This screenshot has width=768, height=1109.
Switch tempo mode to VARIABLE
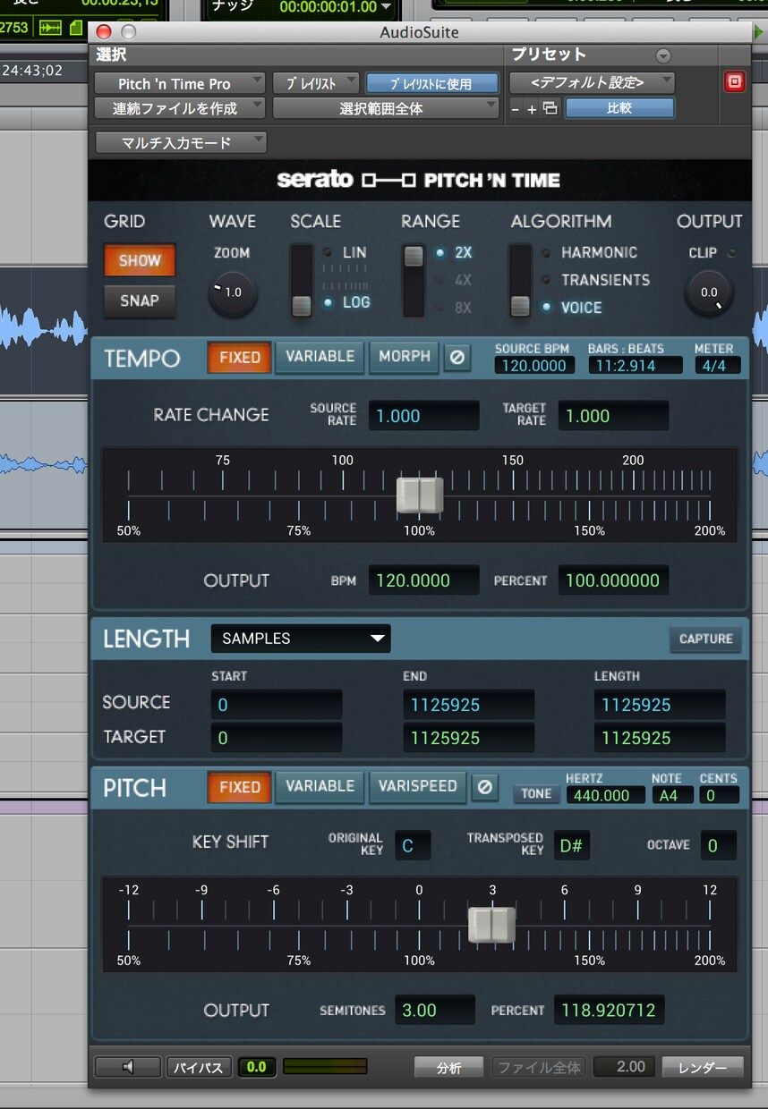click(x=320, y=356)
